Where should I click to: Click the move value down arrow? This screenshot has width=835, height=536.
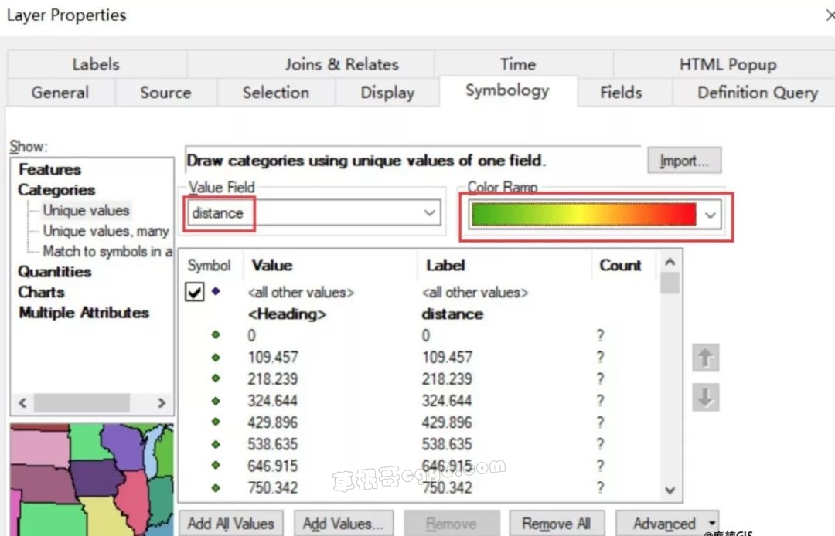[705, 398]
